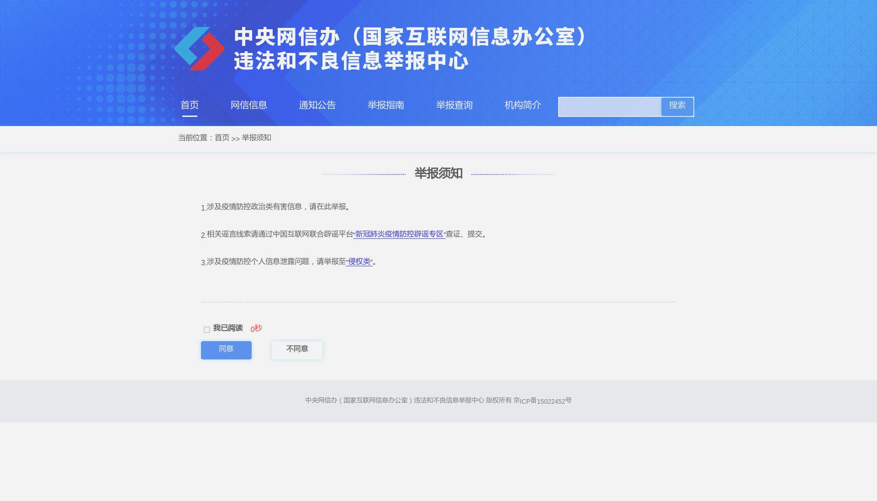This screenshot has width=877, height=501.
Task: Click the red 0秒 countdown text
Action: pos(256,328)
